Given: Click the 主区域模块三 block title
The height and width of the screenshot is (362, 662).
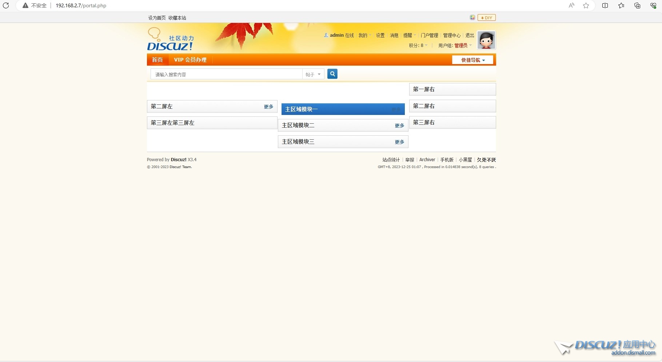Looking at the screenshot, I should (298, 142).
